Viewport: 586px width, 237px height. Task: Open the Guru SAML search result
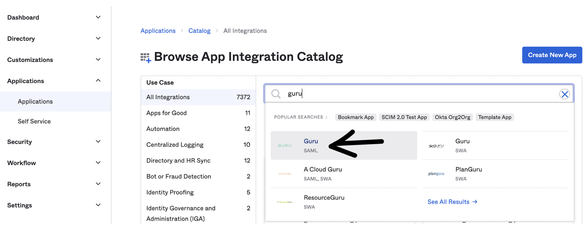click(344, 145)
